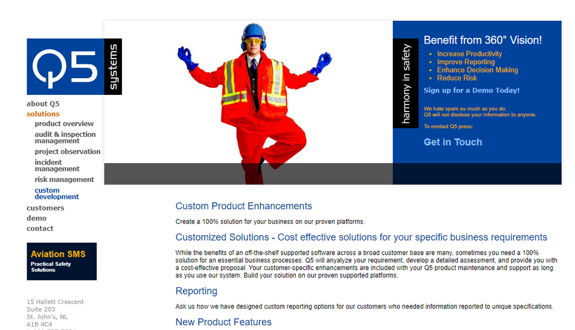
Task: Click the Customized Solutions heading
Action: pos(361,237)
